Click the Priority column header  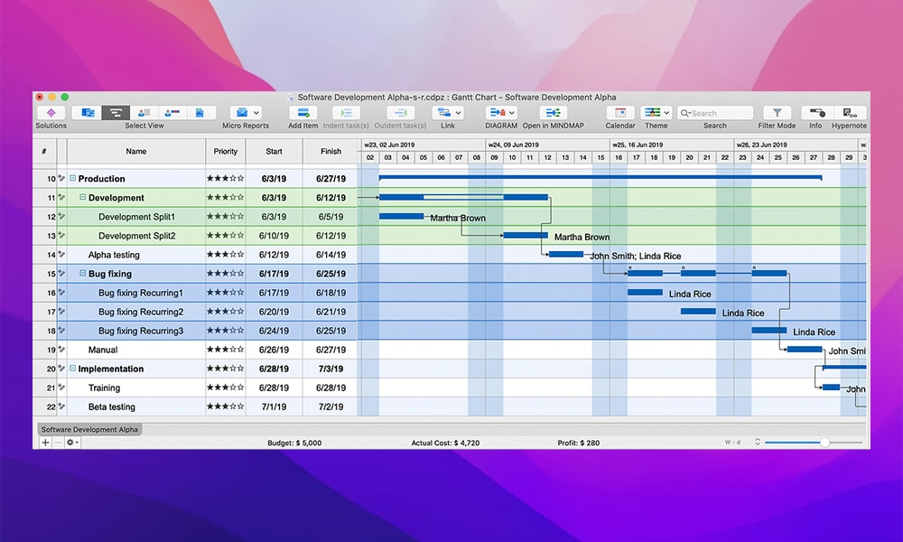[226, 152]
